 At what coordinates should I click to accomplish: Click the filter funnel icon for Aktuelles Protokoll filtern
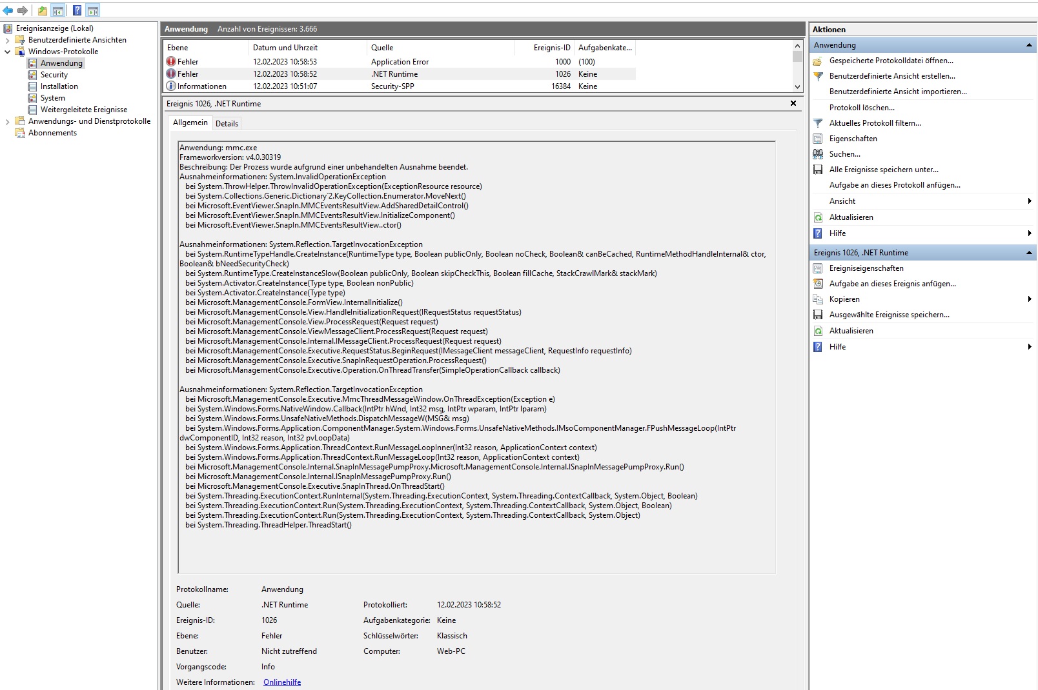(x=818, y=123)
